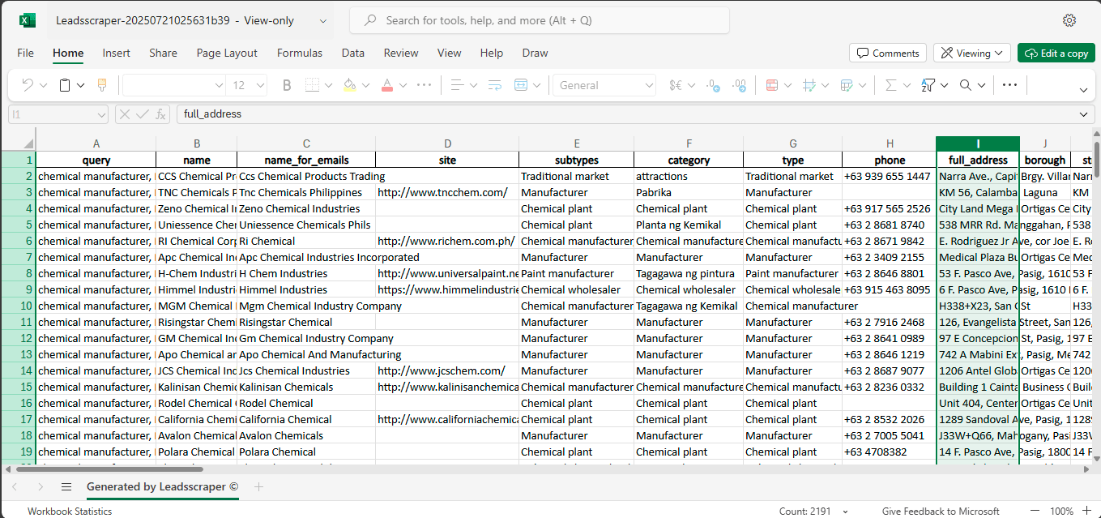Switch to the Formulas tab
Viewport: 1101px width, 518px height.
point(300,53)
